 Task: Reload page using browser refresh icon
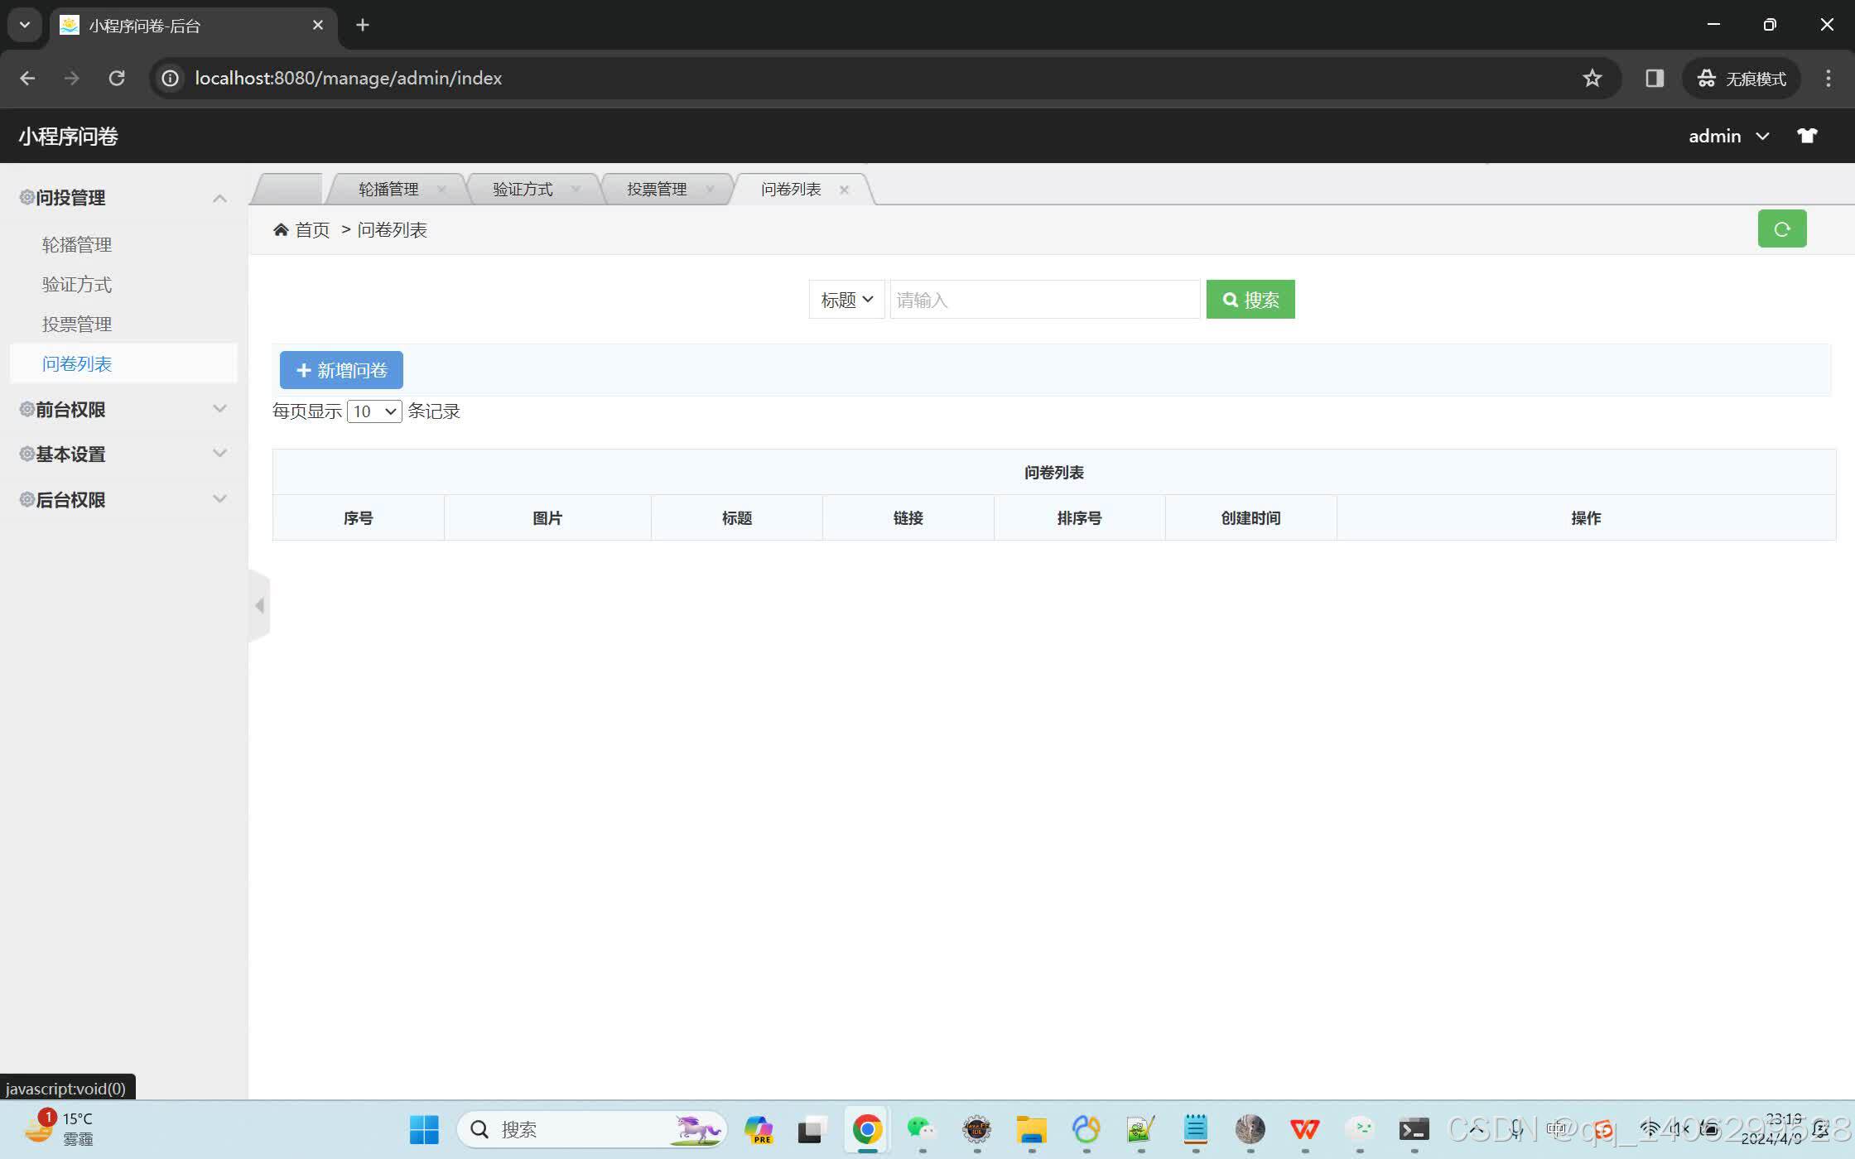tap(117, 78)
